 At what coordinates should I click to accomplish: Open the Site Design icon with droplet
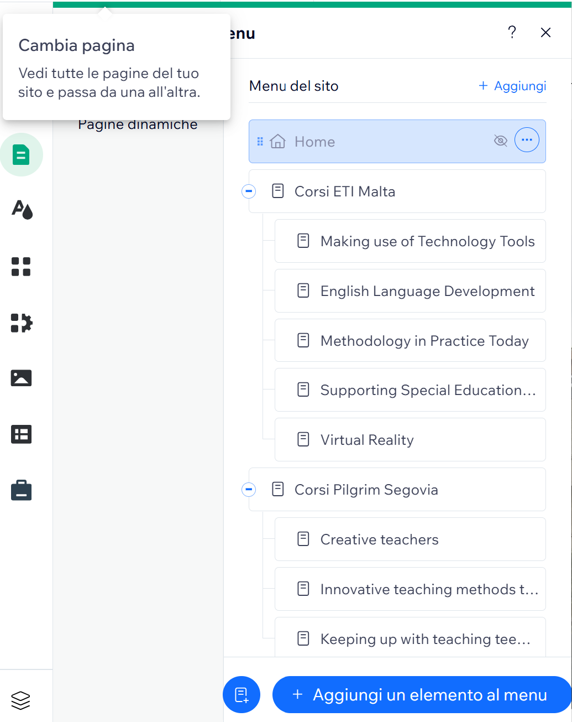(22, 210)
